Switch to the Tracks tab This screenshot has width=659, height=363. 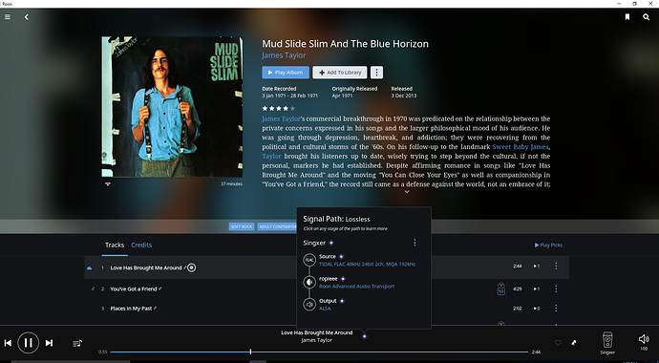click(x=115, y=245)
